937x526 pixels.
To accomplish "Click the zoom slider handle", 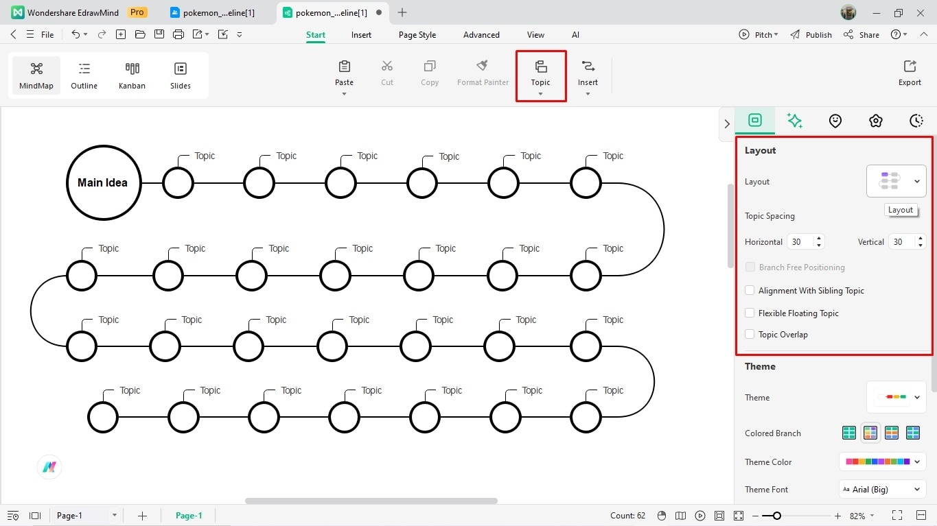I will tap(776, 516).
